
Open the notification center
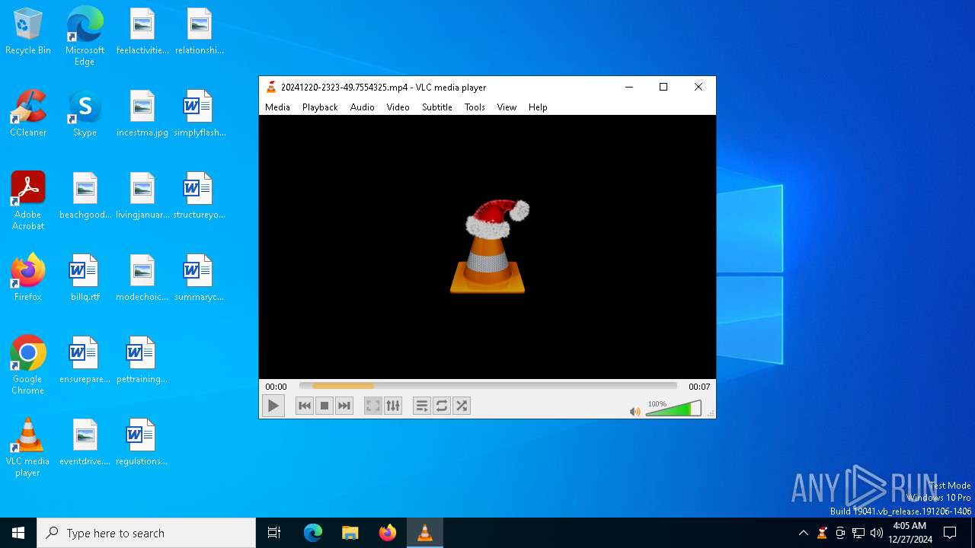950,533
